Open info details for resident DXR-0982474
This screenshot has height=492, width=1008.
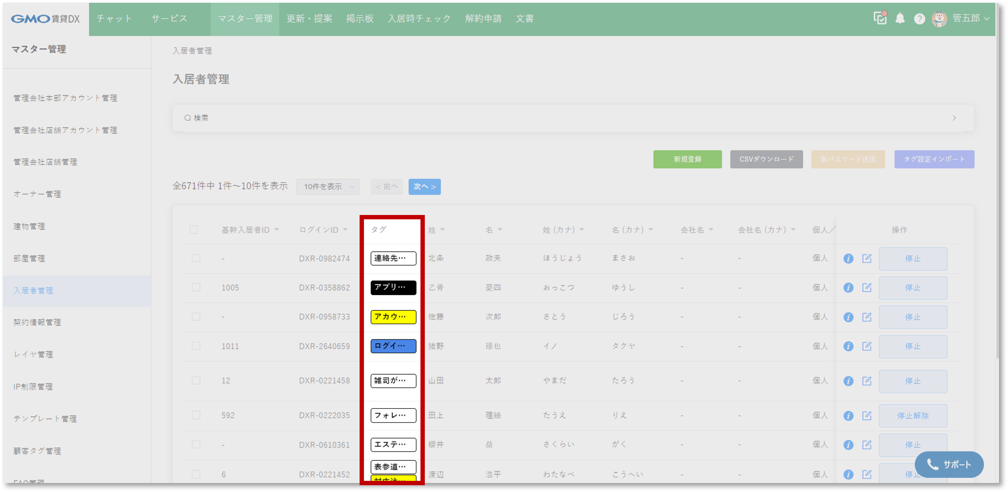[848, 258]
